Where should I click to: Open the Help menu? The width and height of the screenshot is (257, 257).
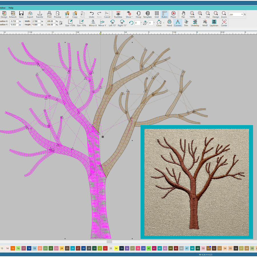[11, 8]
